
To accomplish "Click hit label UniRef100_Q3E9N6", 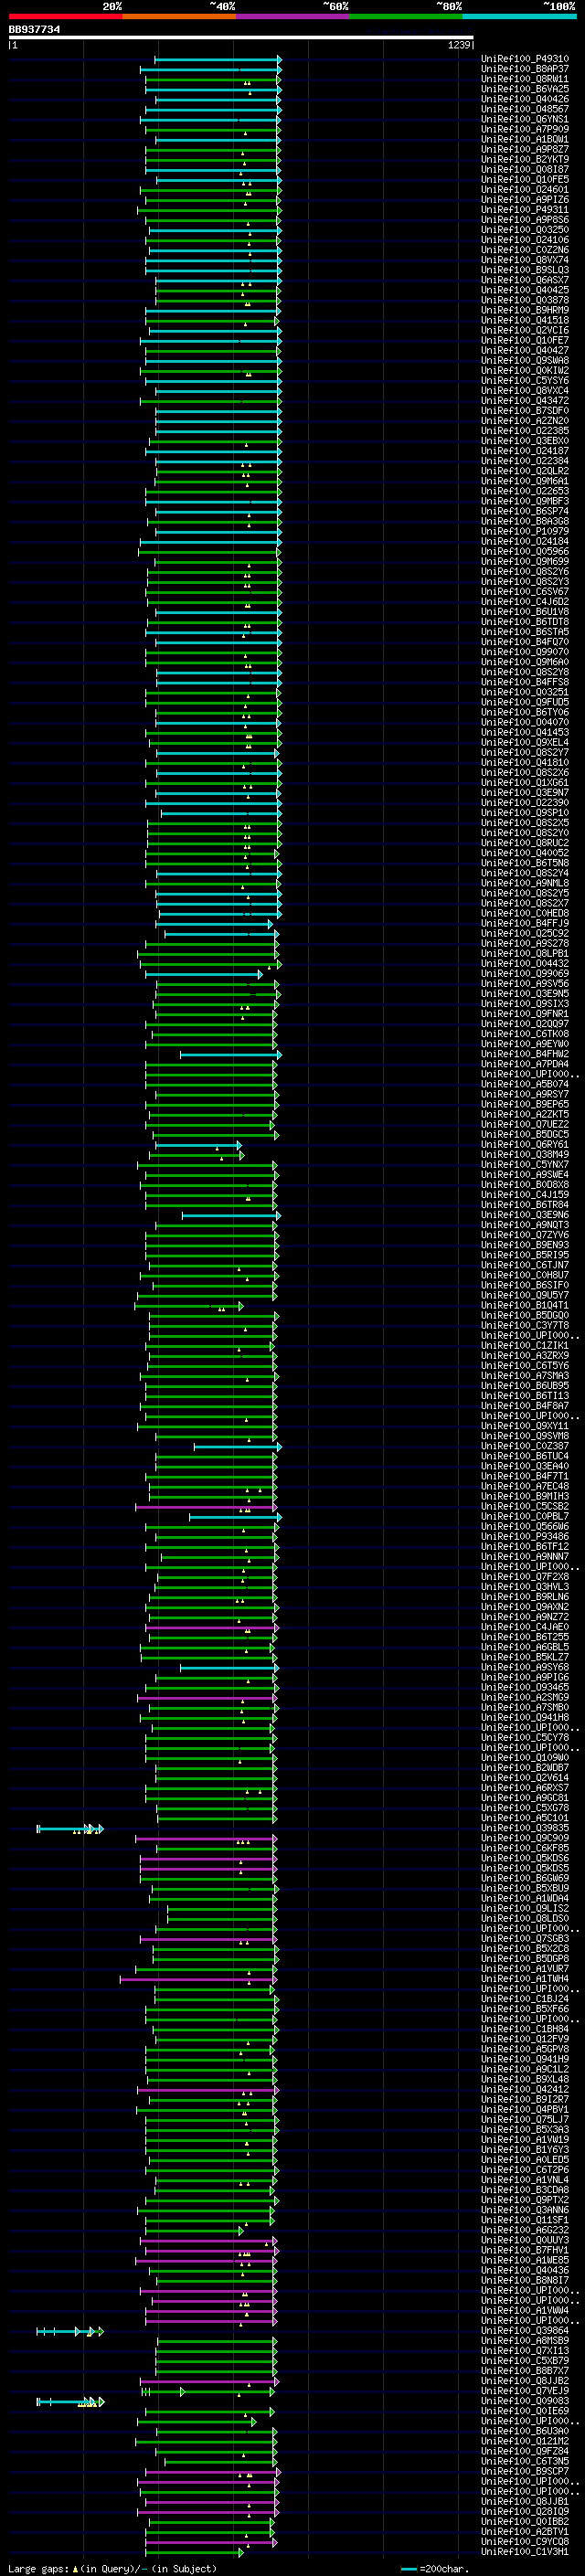I will pos(525,1215).
